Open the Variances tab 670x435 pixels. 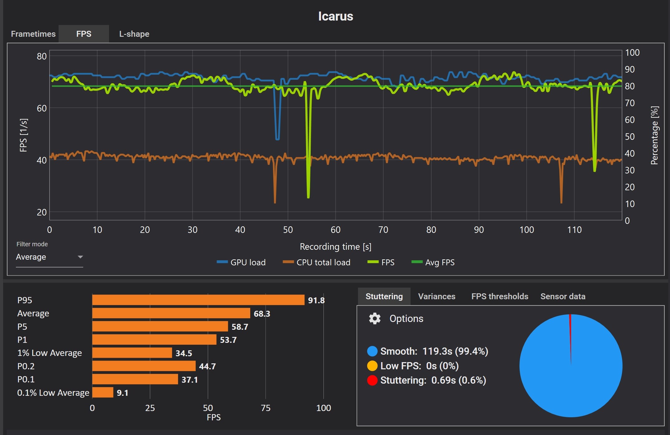tap(436, 296)
